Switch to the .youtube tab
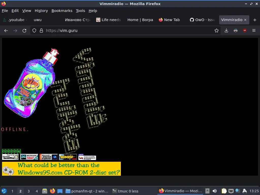This screenshot has height=195, width=260. click(x=15, y=20)
